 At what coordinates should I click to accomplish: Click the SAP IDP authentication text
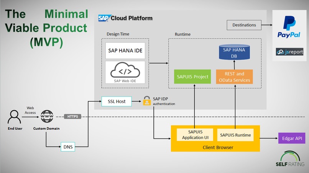coord(164,101)
